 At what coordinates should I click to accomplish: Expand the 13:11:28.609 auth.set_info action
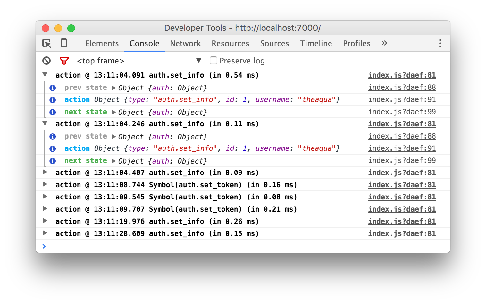coord(45,233)
